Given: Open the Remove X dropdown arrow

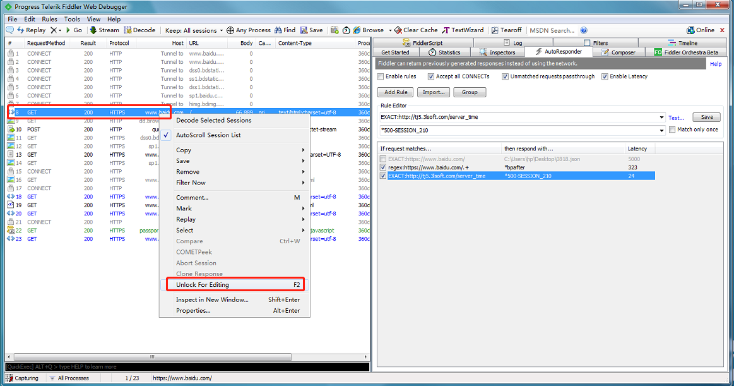Looking at the screenshot, I should coord(60,30).
